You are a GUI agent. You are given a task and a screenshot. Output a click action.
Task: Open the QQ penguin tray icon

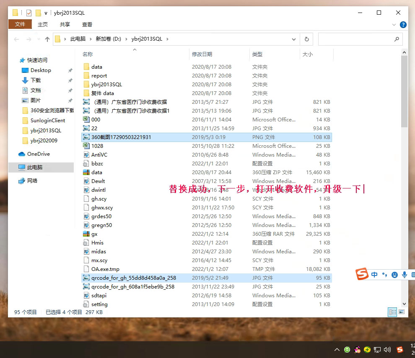(x=357, y=349)
